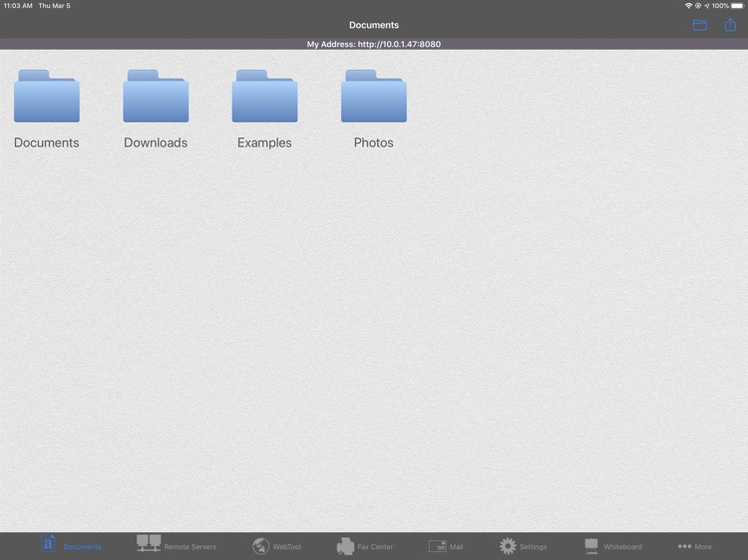Open the Remote Servers tab

tap(176, 545)
